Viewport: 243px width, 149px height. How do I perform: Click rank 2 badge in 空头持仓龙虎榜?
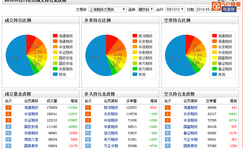[168, 114]
